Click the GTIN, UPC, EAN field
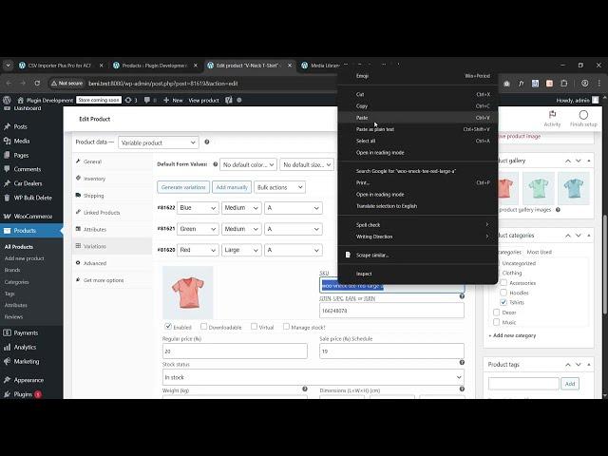 pyautogui.click(x=391, y=311)
